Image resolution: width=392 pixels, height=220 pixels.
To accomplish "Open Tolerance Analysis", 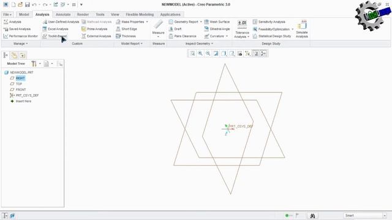I will tap(242, 29).
